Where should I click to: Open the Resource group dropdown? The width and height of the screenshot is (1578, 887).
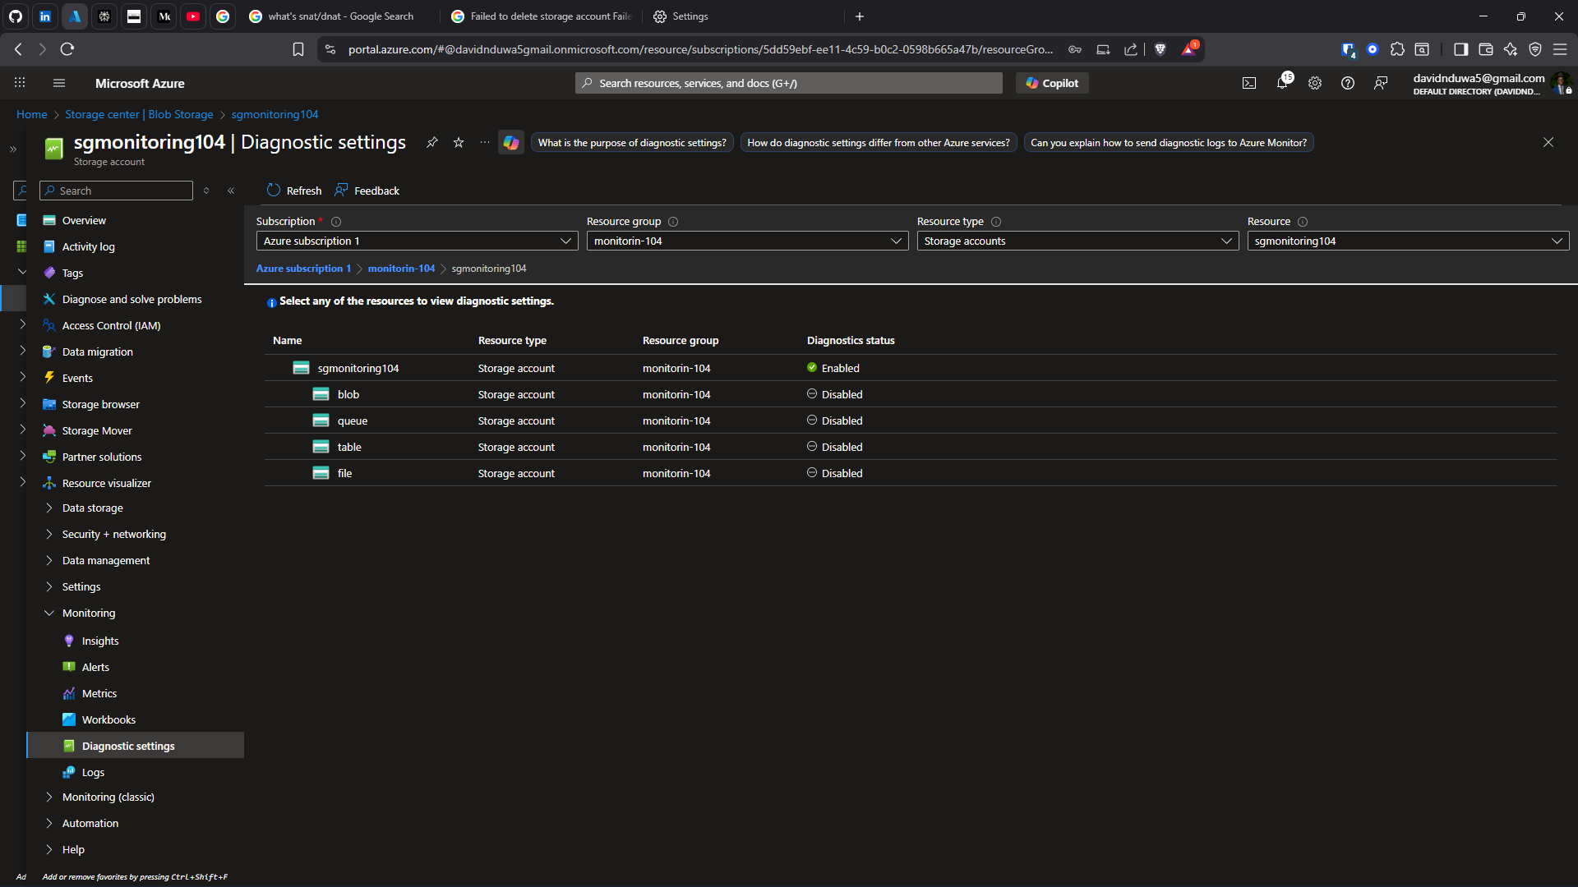[747, 241]
